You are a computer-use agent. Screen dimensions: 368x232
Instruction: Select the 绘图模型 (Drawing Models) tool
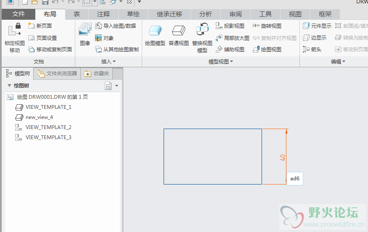pos(155,33)
